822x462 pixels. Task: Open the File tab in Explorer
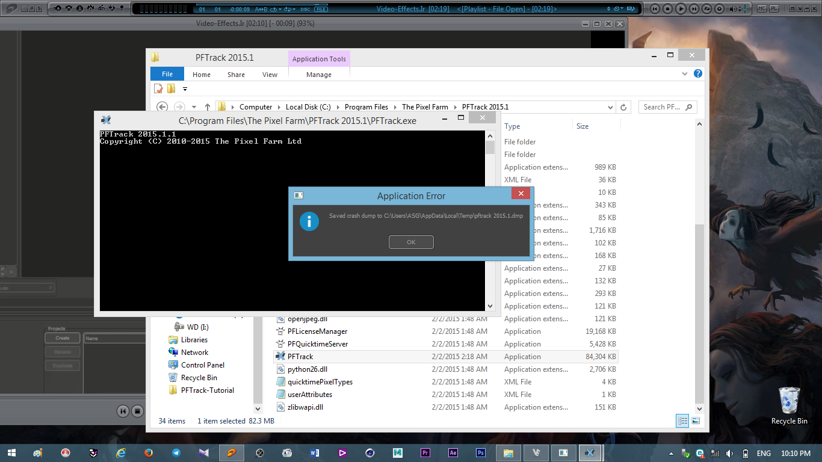click(x=167, y=74)
